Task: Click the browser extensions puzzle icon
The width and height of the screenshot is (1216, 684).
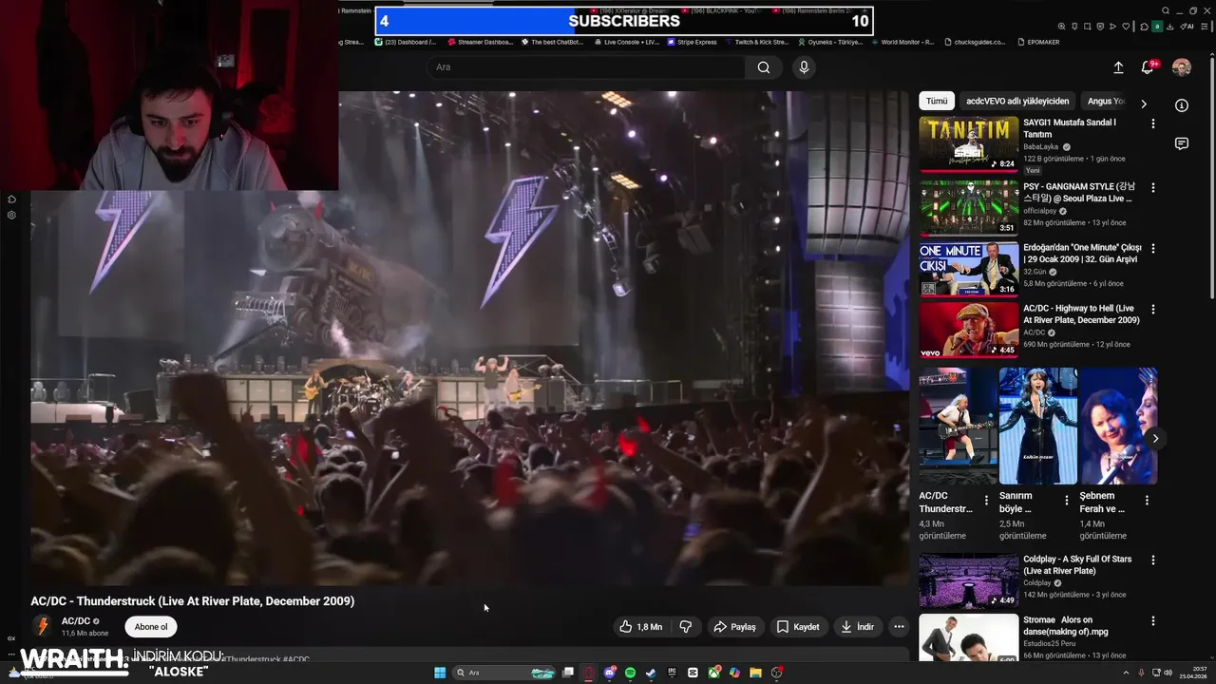Action: [x=1144, y=27]
